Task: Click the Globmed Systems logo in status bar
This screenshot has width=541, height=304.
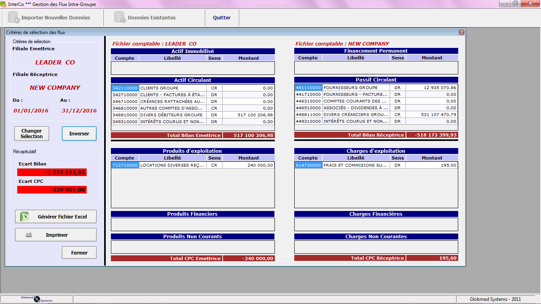Action: click(37, 299)
